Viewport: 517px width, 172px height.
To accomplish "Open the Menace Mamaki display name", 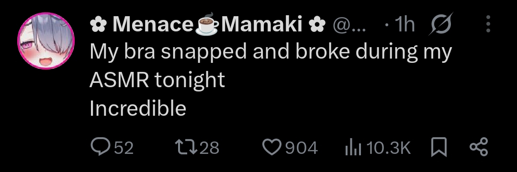I will tap(208, 24).
